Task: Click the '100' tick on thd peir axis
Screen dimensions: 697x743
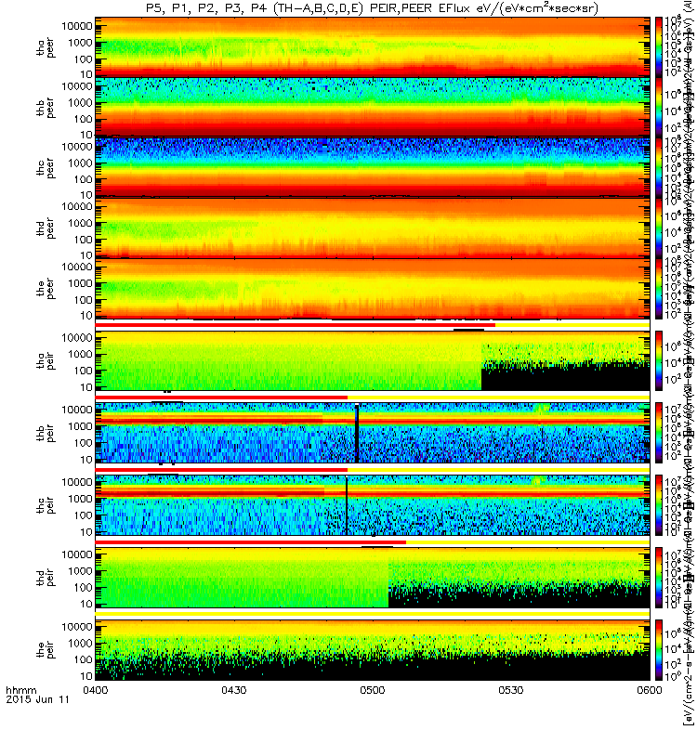Action: pos(83,587)
